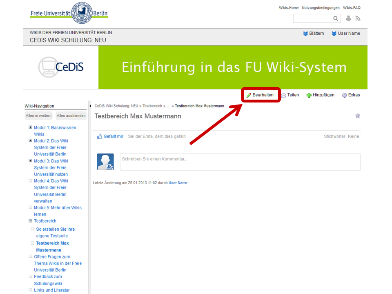Open So erstellen Sie Ihre eigene Testseite
Viewport: 392px width, 294px height.
tap(55, 232)
